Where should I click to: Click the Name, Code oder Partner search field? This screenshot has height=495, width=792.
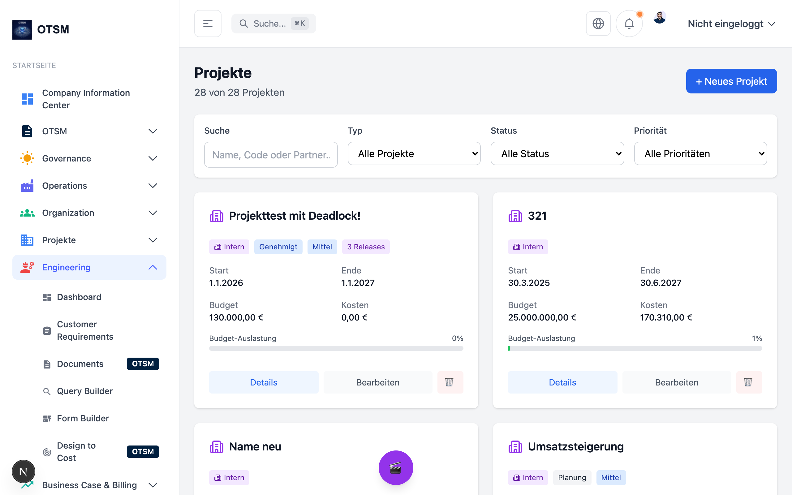click(271, 155)
